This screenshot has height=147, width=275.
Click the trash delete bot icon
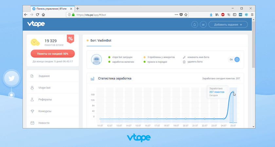184,62
